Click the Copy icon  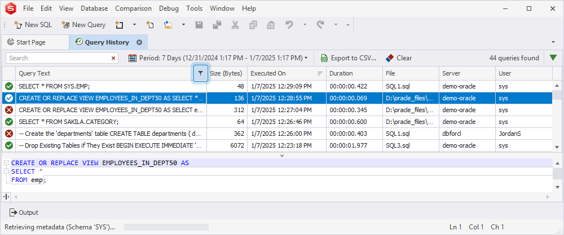tap(253, 25)
